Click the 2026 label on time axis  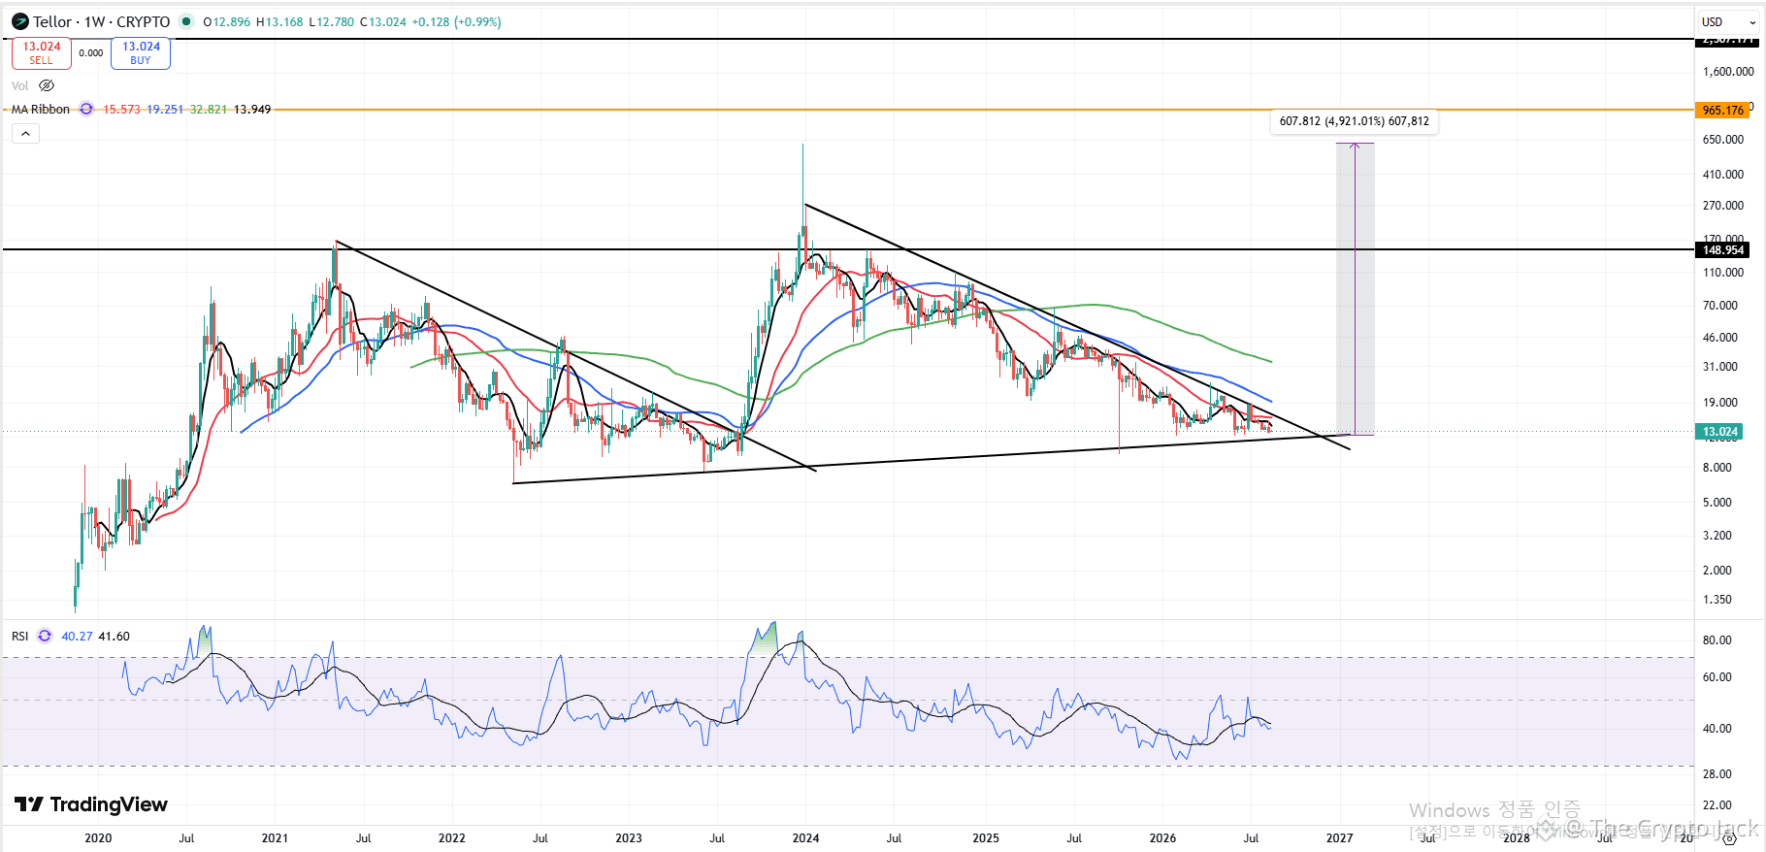tap(1162, 837)
